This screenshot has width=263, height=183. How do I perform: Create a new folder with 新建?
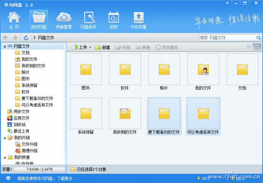coord(103,47)
